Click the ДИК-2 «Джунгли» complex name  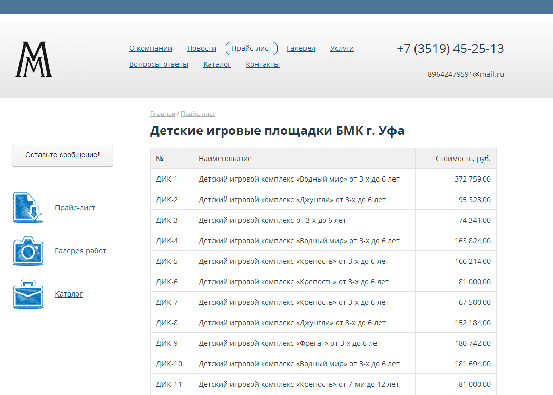point(292,200)
